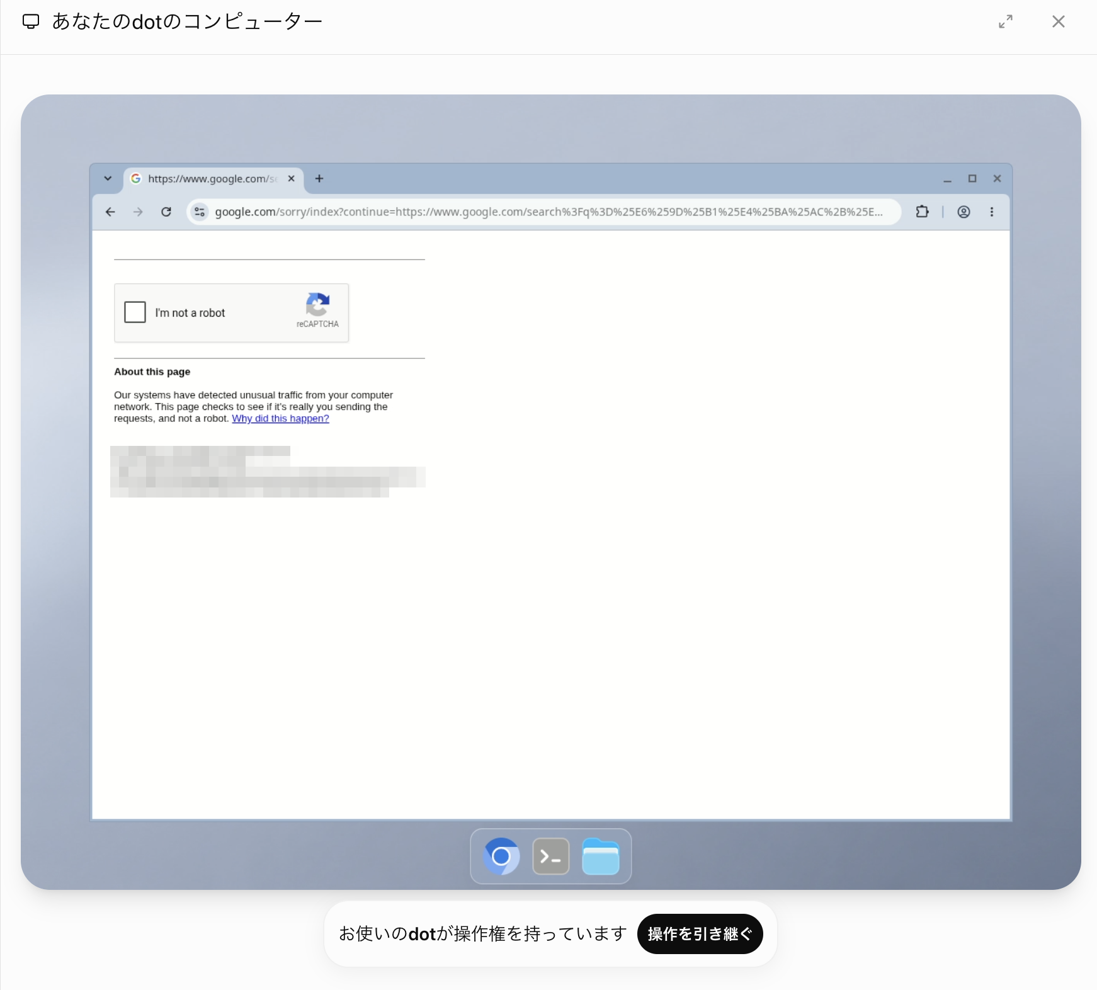Open the browser Extensions puzzle icon
The width and height of the screenshot is (1097, 990).
click(x=922, y=212)
